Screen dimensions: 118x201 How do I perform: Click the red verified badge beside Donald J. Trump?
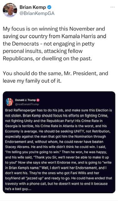click(38, 100)
